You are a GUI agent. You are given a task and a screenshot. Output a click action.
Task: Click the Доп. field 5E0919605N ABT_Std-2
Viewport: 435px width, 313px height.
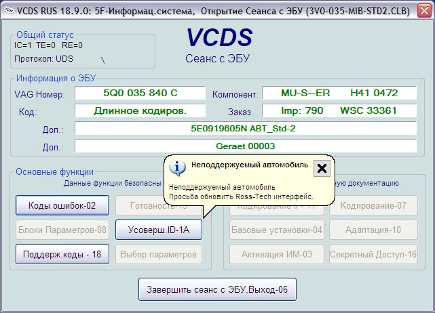(246, 128)
